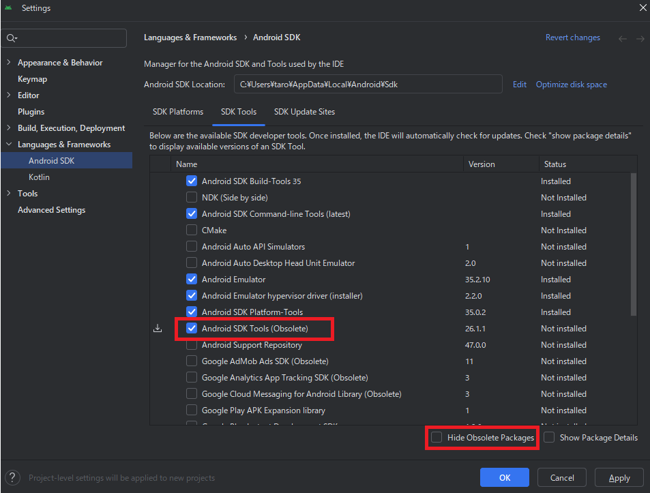Click status of CMake row
This screenshot has width=650, height=493.
[563, 230]
